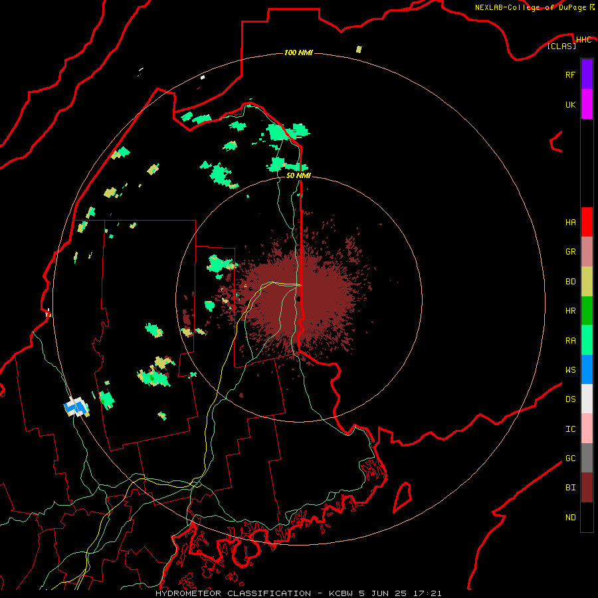Click the 5 JUN 25 date text
The width and height of the screenshot is (598, 598).
(383, 593)
